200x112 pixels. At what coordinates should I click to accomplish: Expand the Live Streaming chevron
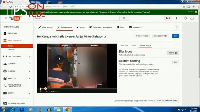tap(30, 57)
